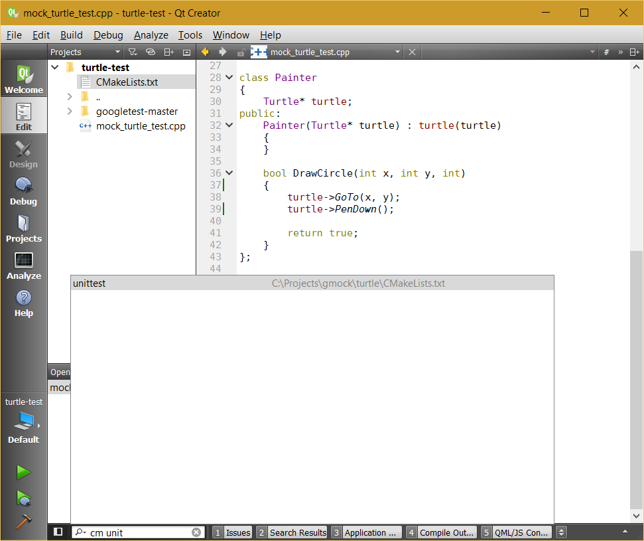This screenshot has height=541, width=644.
Task: Fold the Painter class at line 28
Action: tap(229, 77)
